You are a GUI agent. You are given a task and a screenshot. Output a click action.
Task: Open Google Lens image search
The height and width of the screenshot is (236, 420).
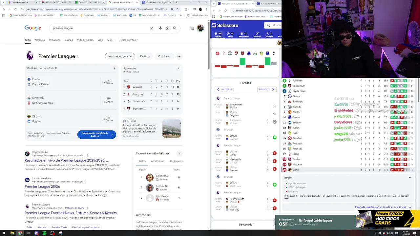[x=168, y=28]
